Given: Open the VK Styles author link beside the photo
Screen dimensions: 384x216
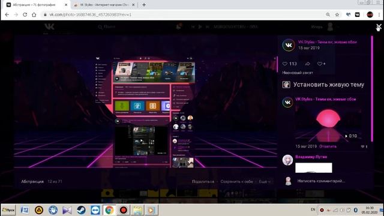Looking at the screenshot, I should pyautogui.click(x=327, y=42).
